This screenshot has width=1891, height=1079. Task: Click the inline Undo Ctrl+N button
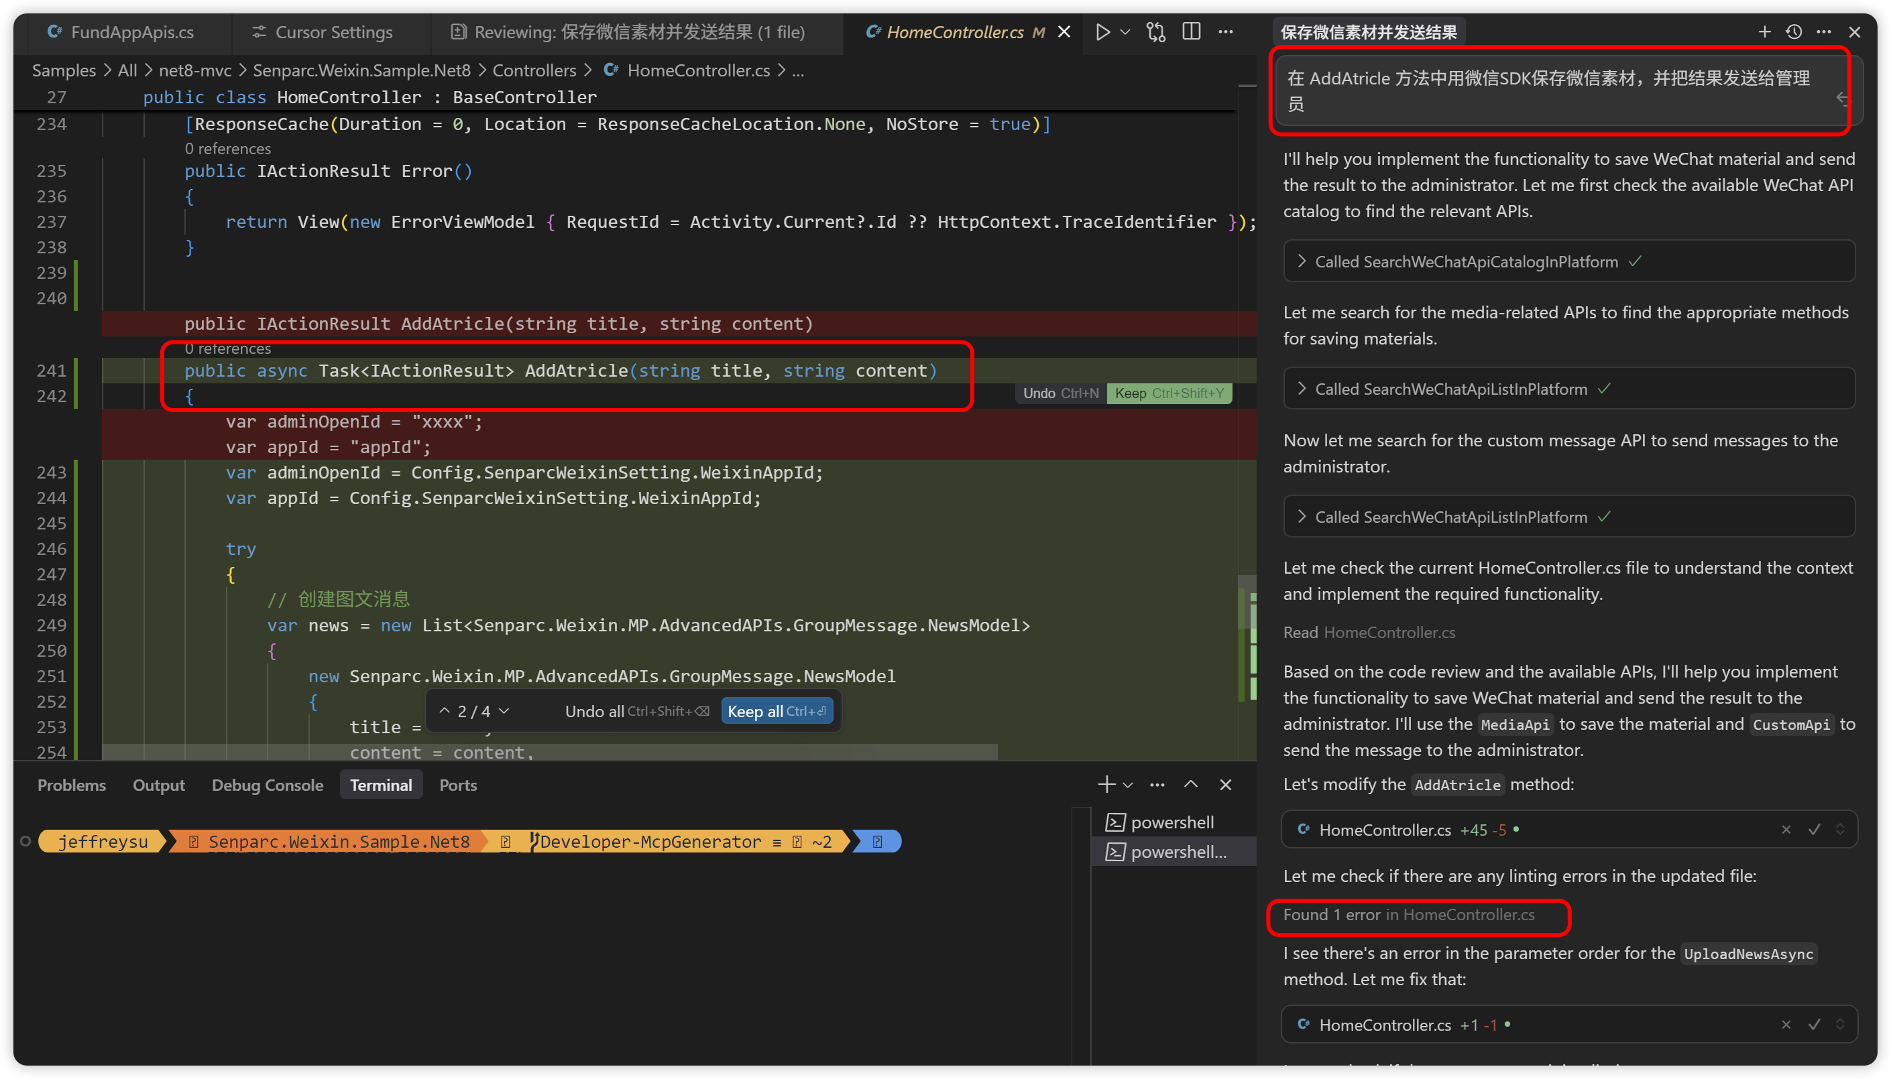pyautogui.click(x=1060, y=393)
